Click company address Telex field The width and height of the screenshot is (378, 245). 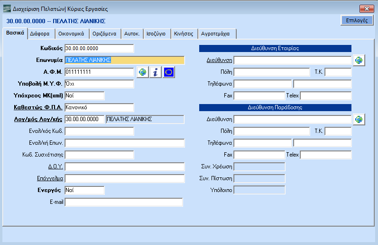tap(326, 96)
